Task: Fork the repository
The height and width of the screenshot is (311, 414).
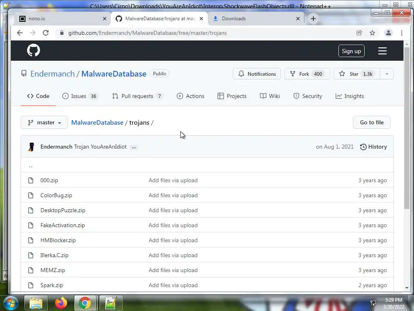Action: point(307,74)
